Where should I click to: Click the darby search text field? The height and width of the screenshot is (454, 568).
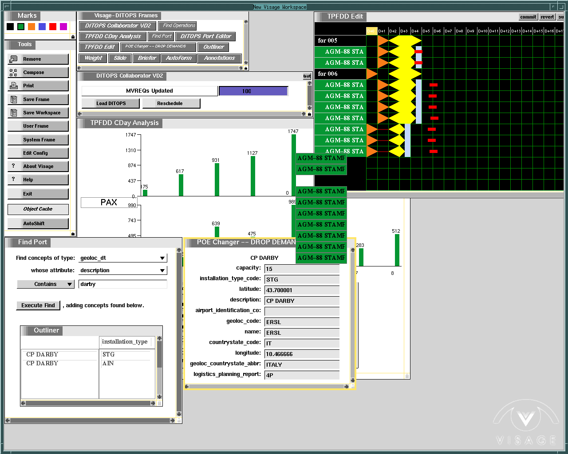(x=122, y=284)
